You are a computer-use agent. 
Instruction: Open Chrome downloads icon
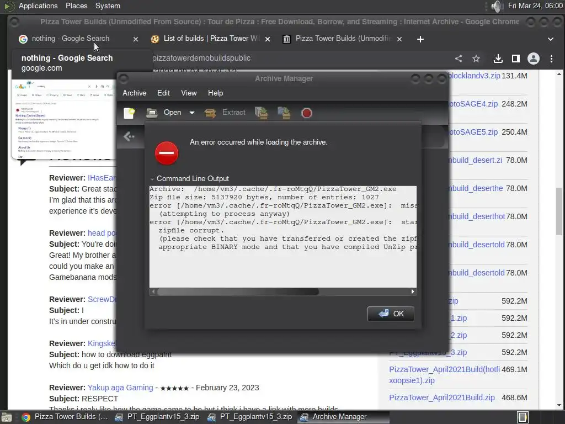pyautogui.click(x=498, y=59)
